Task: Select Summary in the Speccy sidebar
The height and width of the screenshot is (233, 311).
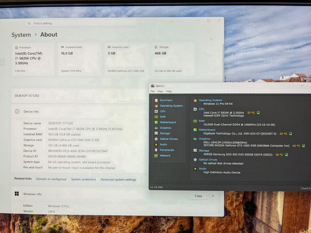Action: pyautogui.click(x=166, y=100)
